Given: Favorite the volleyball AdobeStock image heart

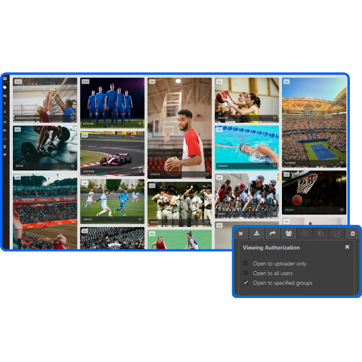Looking at the screenshot, I should [x=73, y=118].
